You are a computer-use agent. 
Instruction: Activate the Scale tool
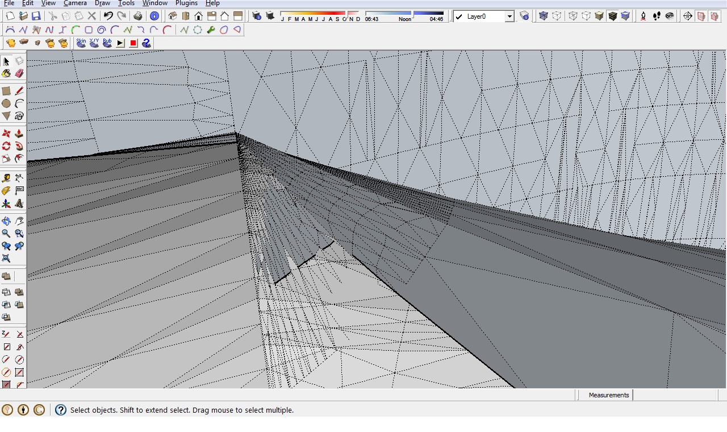click(x=6, y=159)
